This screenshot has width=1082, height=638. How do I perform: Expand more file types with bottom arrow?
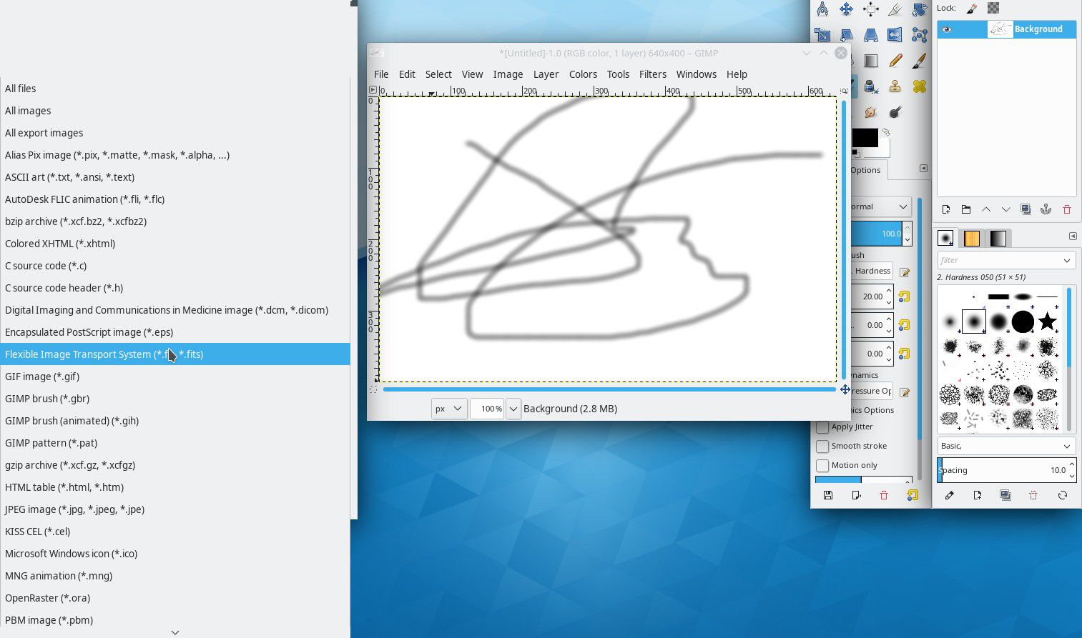click(175, 632)
